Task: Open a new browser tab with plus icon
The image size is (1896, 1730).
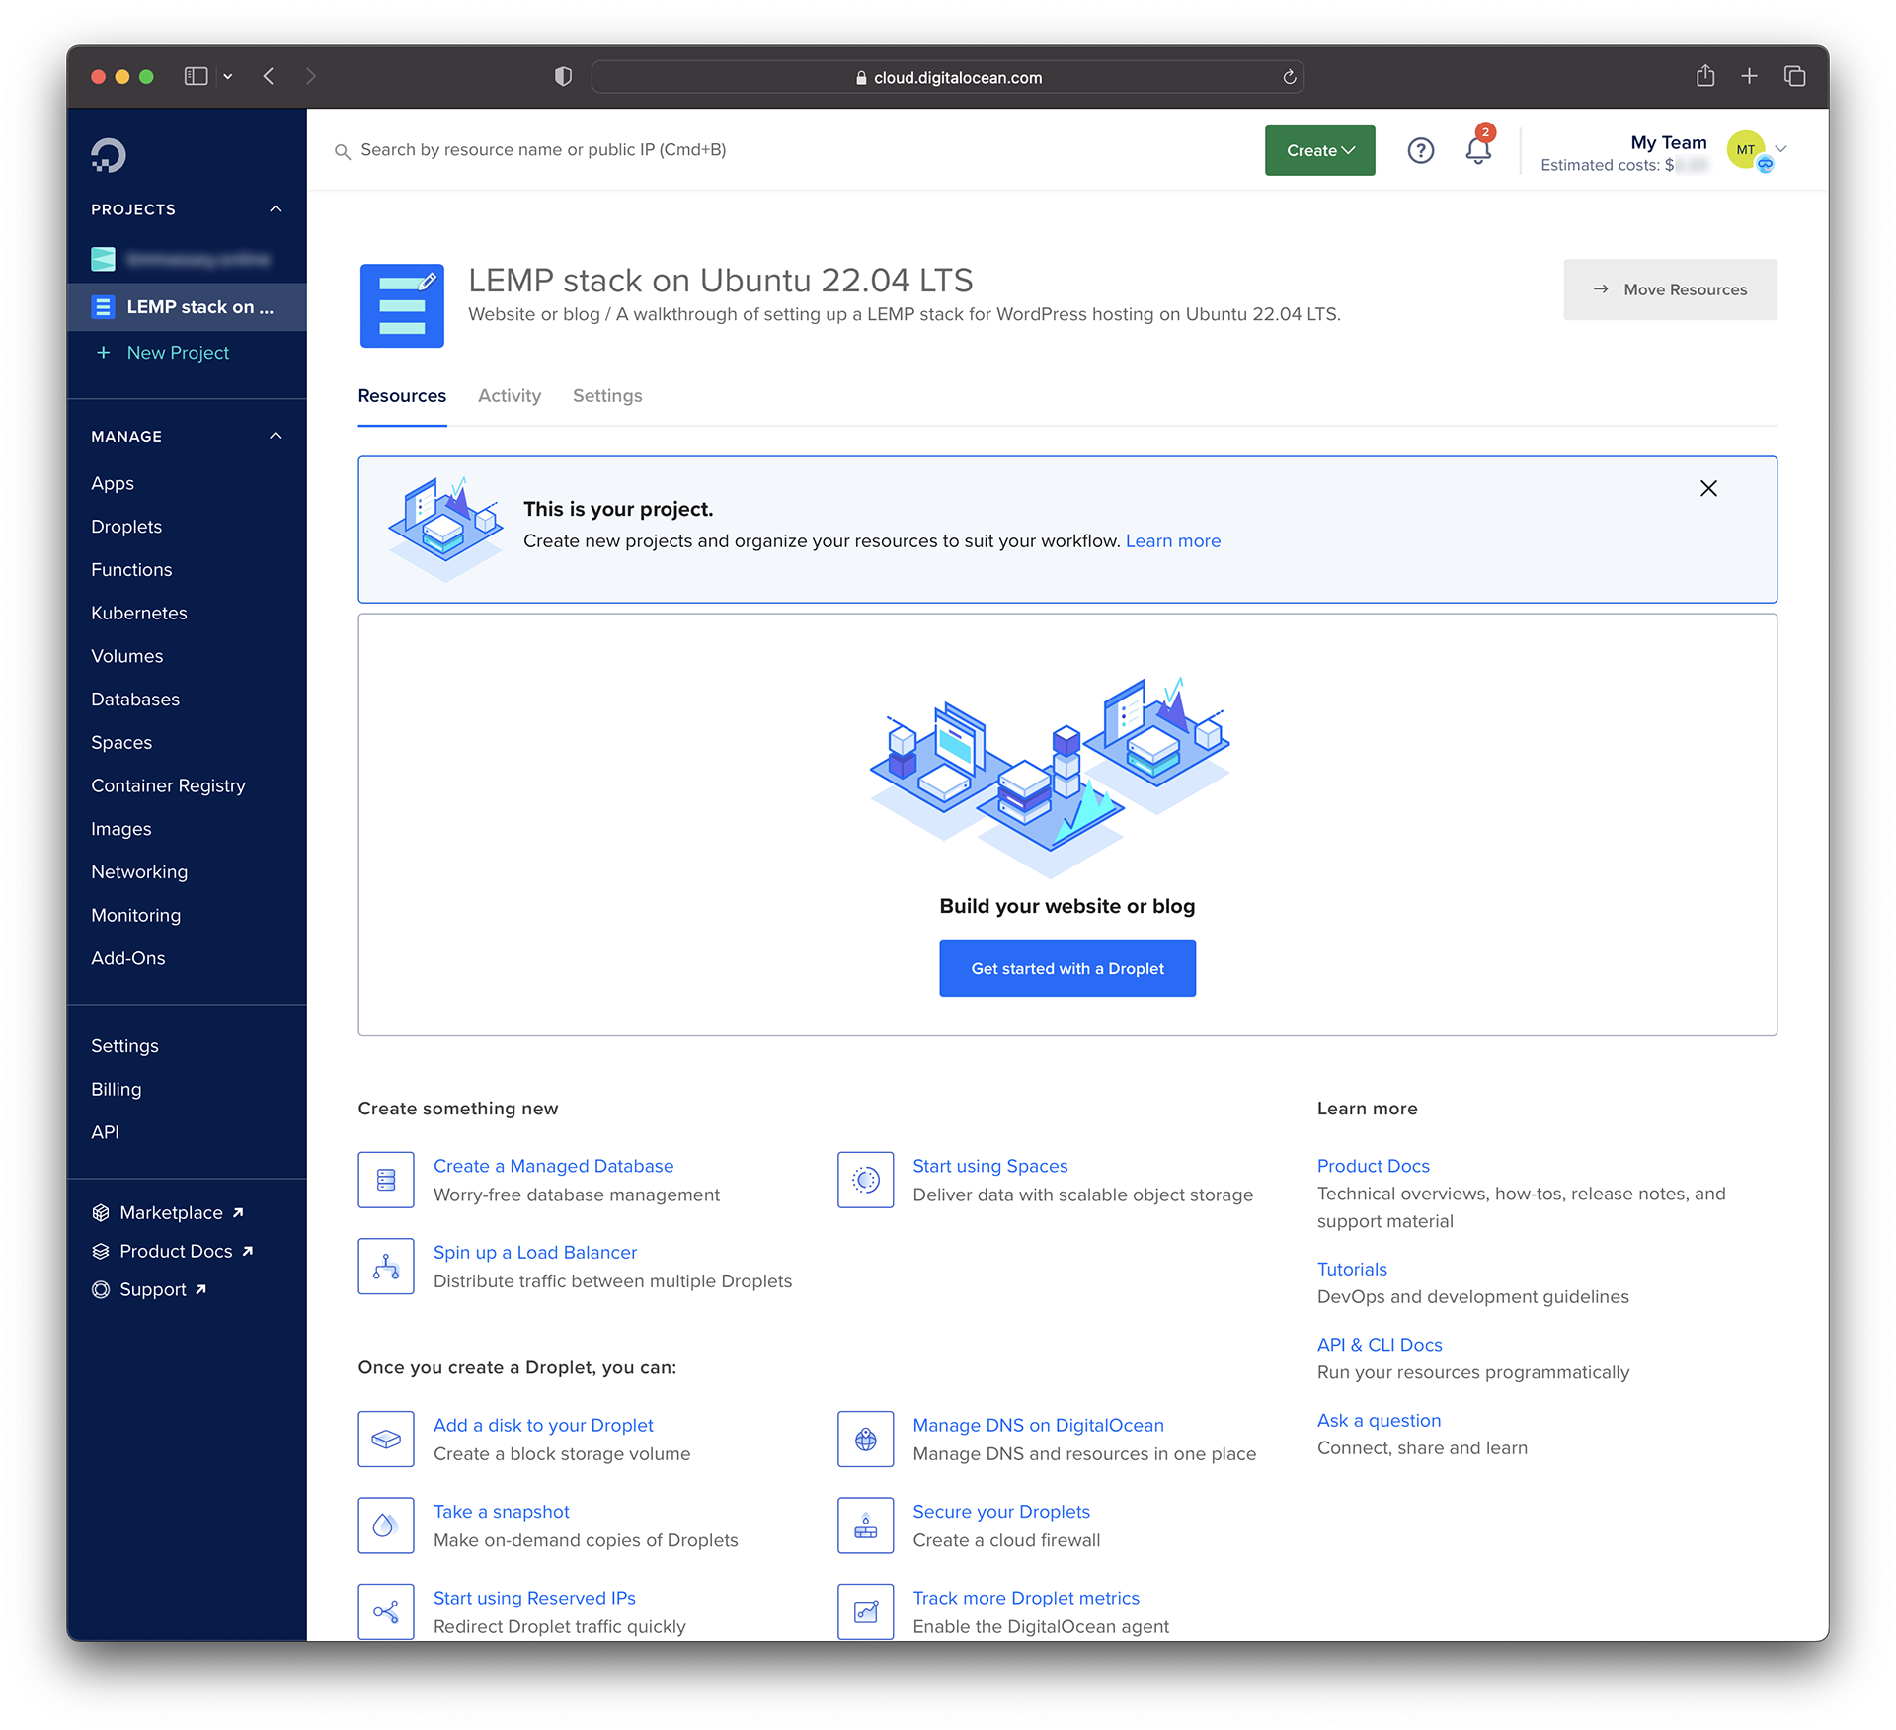Action: [x=1749, y=76]
